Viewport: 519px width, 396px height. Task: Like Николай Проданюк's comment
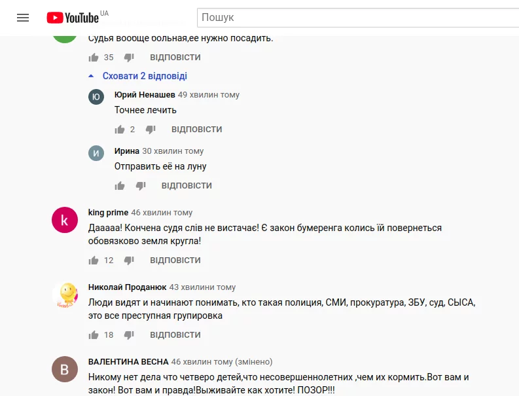(x=94, y=335)
